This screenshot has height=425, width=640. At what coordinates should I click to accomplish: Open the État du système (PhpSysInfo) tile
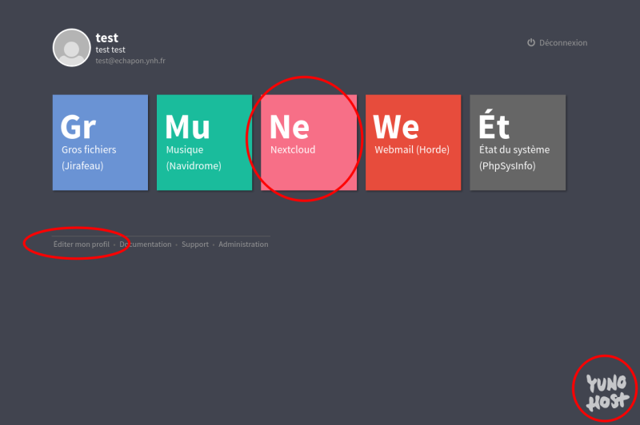click(517, 142)
